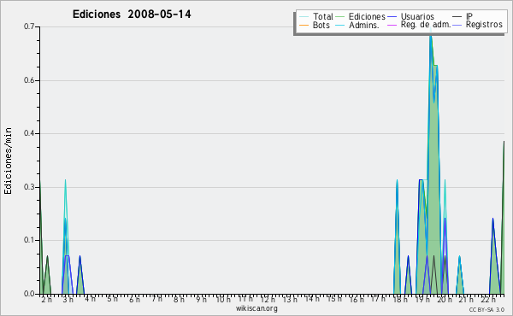Image resolution: width=513 pixels, height=316 pixels.
Task: Click the 0.7 y-axis value
Action: [x=29, y=26]
